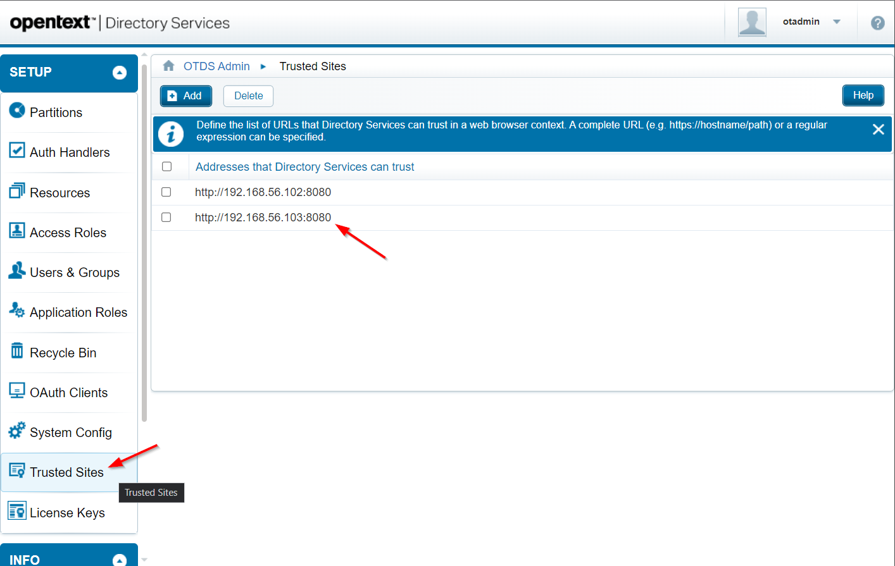This screenshot has height=566, width=895.
Task: Collapse the SETUP section
Action: [x=119, y=73]
